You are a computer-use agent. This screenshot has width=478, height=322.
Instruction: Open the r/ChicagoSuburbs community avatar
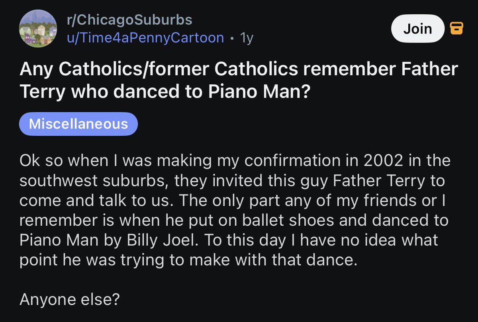[x=37, y=28]
